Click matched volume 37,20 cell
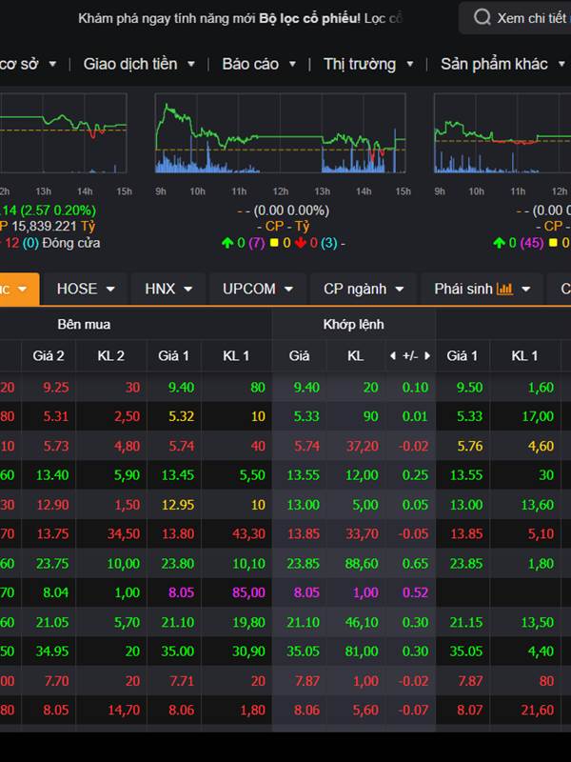This screenshot has width=571, height=762. (362, 446)
